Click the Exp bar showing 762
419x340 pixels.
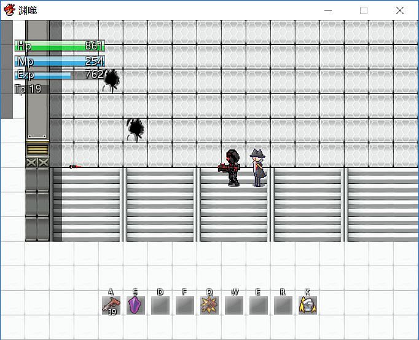tap(60, 74)
